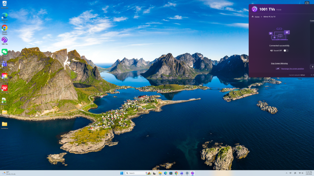Screen dimensions: 314x176
Task: Toggle the Sound OFF switch
Action: click(286, 50)
